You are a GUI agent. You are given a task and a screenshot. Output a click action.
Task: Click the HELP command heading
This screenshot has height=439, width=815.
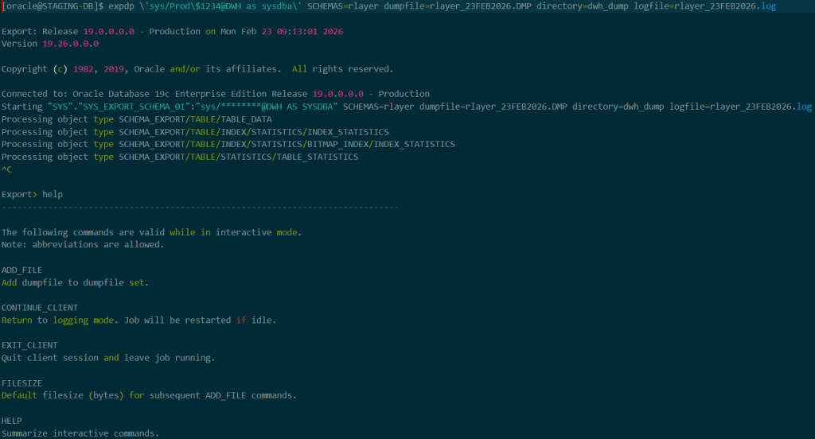point(12,420)
